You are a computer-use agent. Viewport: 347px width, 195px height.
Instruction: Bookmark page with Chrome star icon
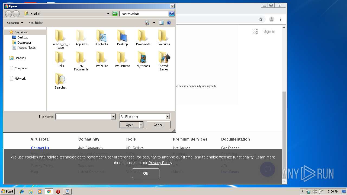[261, 19]
